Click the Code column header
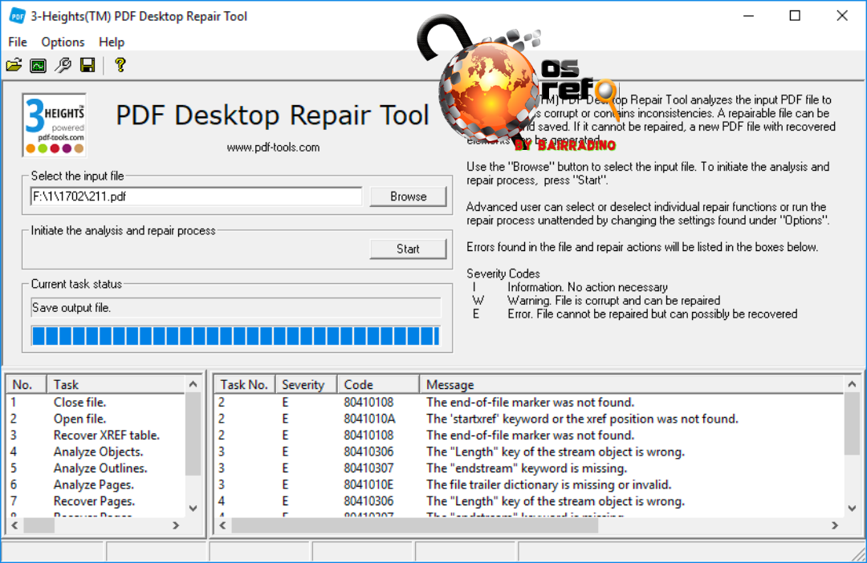 click(377, 384)
